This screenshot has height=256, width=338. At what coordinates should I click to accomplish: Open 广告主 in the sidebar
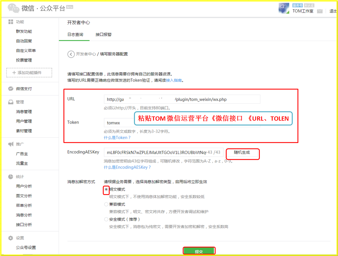(22, 154)
